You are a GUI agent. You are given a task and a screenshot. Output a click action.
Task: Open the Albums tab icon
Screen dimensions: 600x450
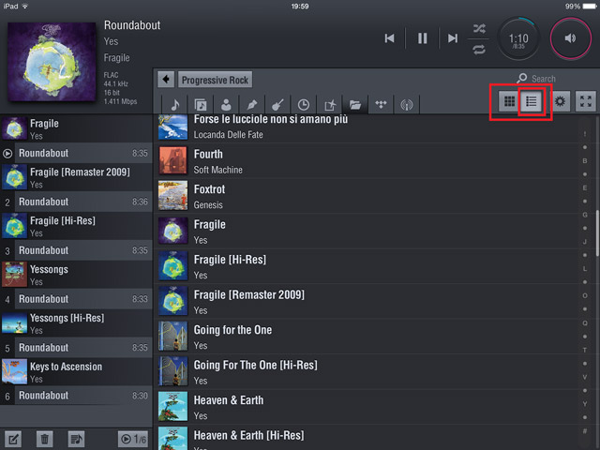pos(201,104)
